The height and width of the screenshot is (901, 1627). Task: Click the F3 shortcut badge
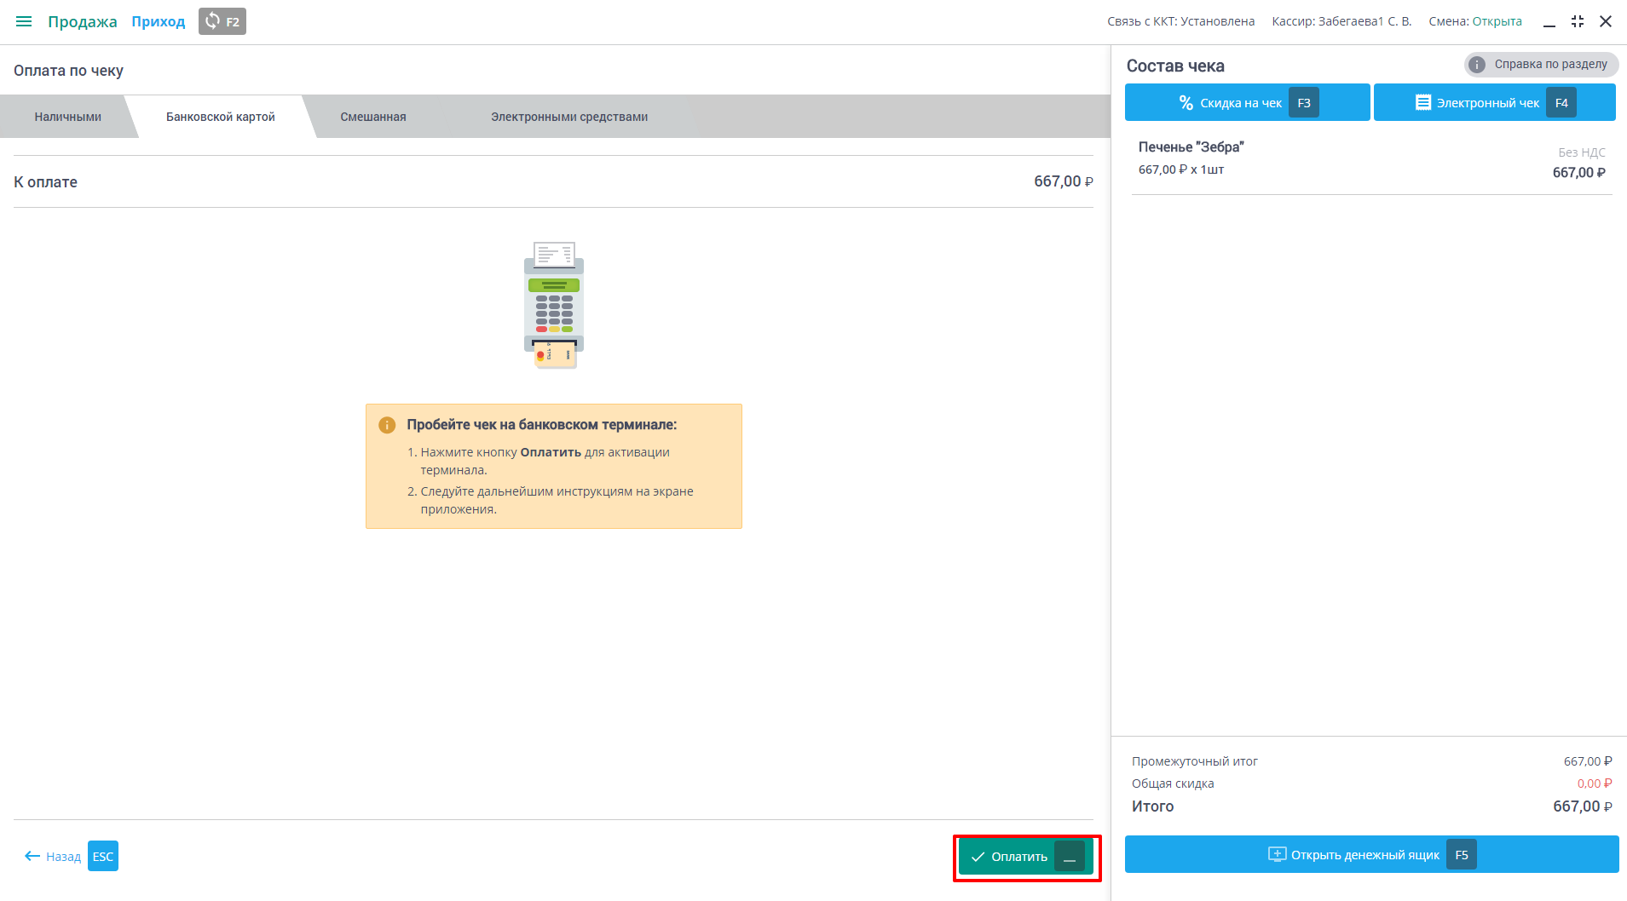point(1304,102)
